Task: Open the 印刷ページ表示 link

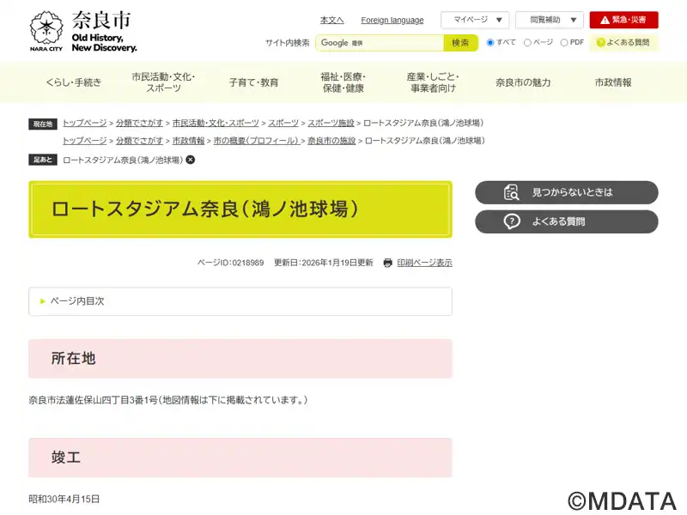Action: [x=424, y=263]
